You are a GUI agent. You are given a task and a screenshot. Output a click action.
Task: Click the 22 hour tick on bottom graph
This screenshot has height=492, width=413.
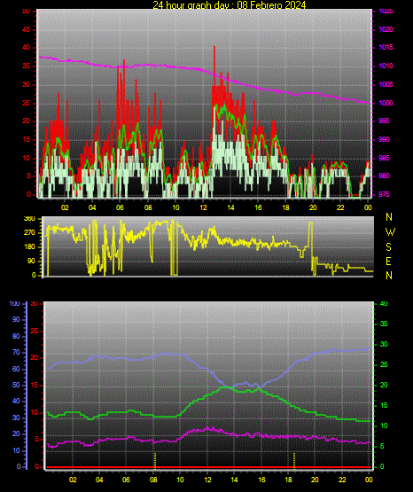click(342, 480)
